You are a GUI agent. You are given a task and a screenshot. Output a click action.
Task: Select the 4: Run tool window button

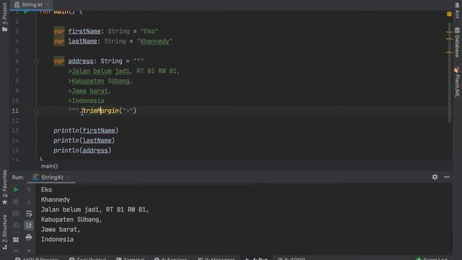[x=256, y=259]
